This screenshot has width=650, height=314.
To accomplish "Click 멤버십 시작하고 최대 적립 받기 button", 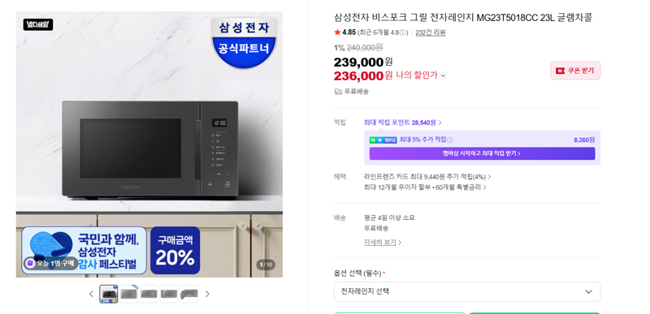I will [x=482, y=153].
